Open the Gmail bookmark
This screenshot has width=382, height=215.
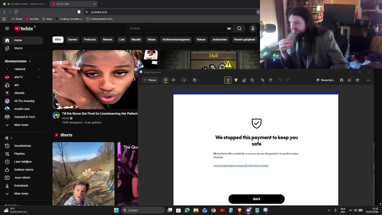click(17, 19)
